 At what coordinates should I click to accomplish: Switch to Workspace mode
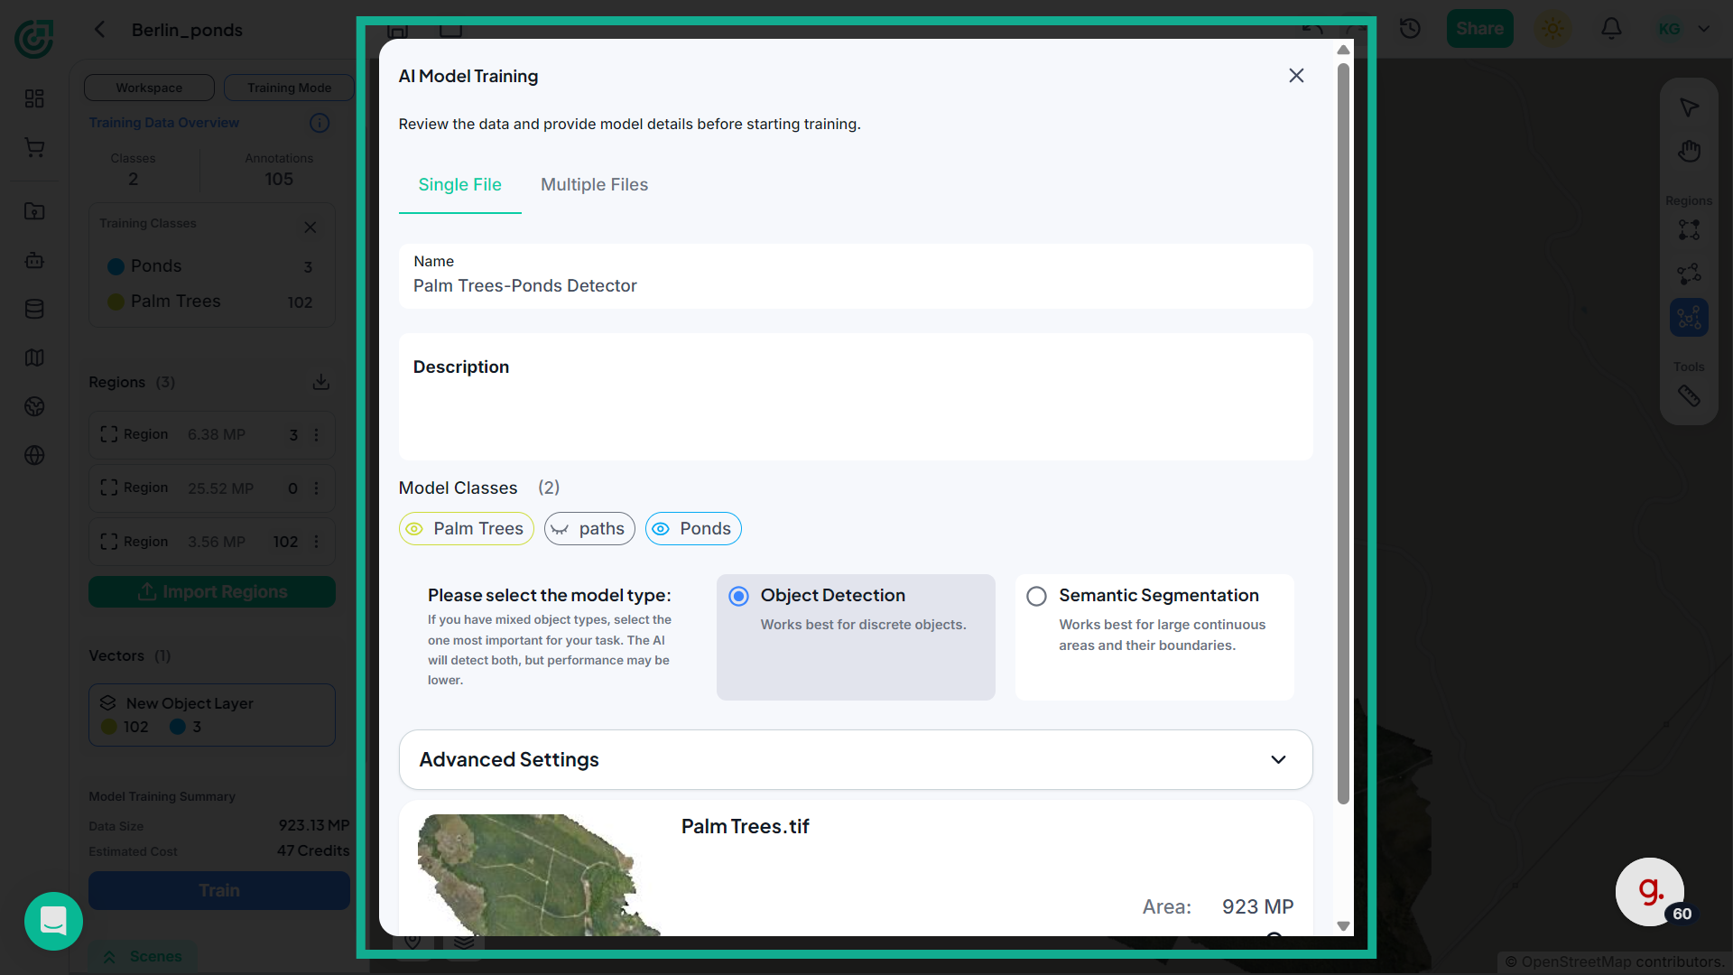(149, 88)
